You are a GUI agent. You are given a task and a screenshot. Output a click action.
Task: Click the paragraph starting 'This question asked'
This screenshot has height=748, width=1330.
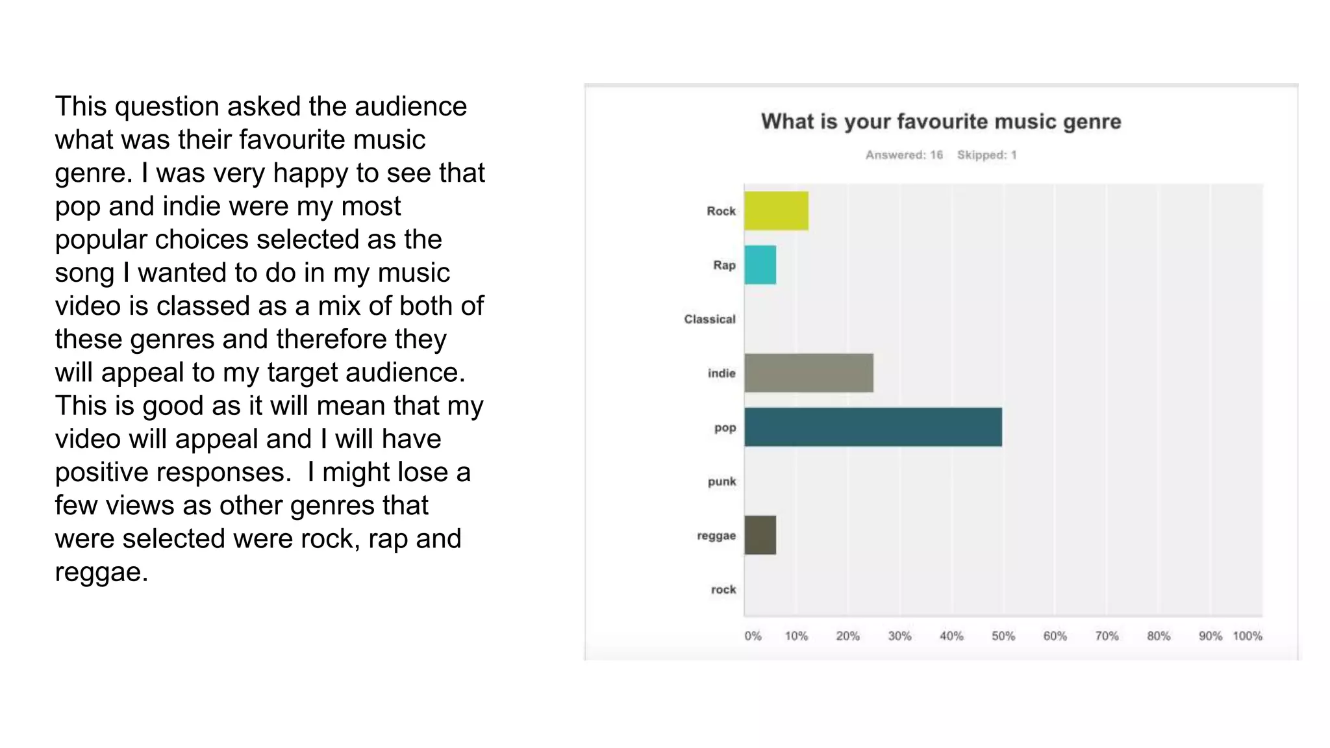[270, 339]
